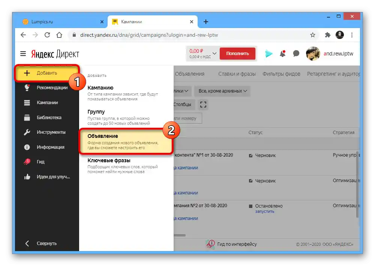Click the Стратегия column header

tap(343, 132)
